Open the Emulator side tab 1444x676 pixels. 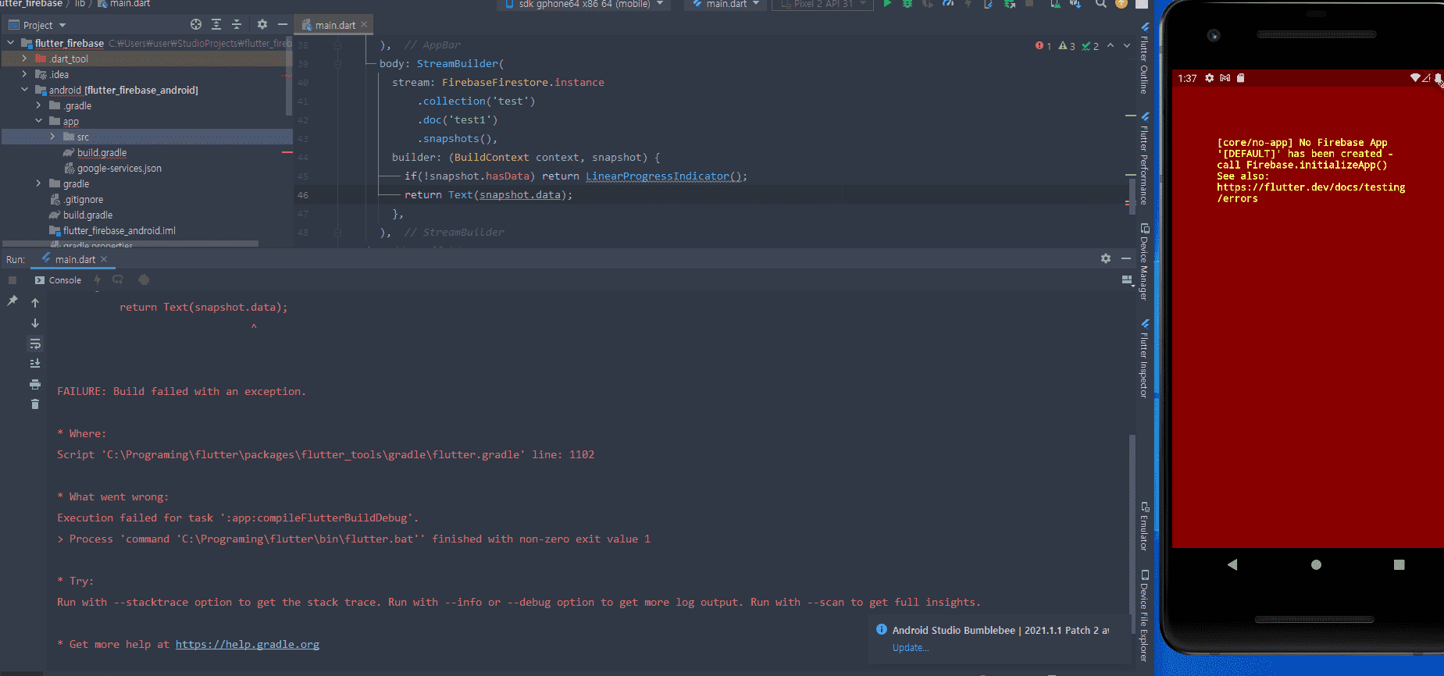[1144, 527]
